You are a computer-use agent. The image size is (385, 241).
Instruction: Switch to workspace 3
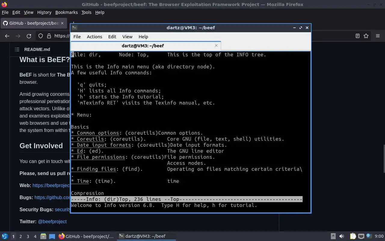28,236
